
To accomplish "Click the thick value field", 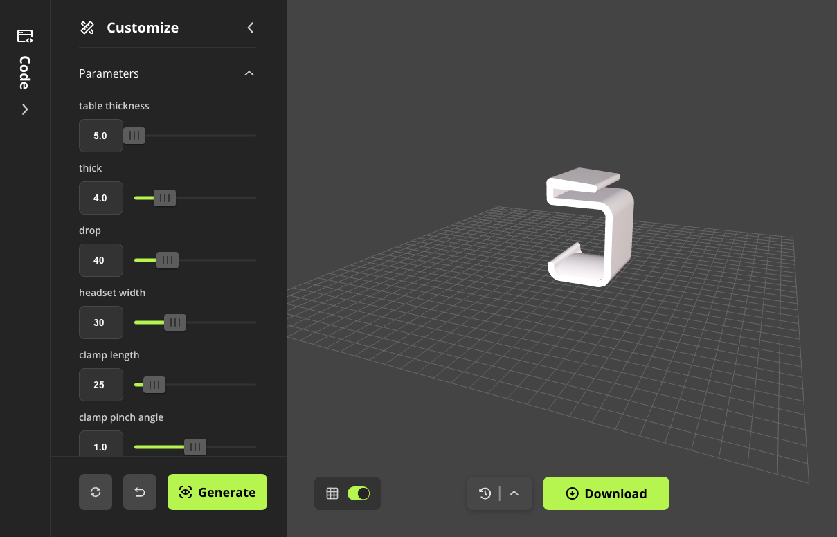I will point(101,198).
